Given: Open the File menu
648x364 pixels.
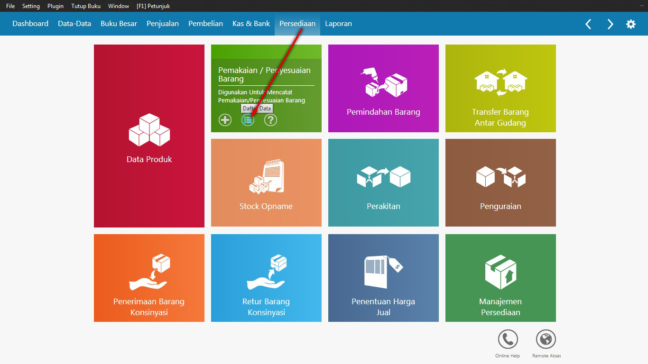Looking at the screenshot, I should point(10,6).
